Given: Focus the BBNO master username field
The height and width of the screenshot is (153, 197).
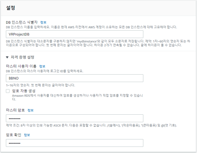Looking at the screenshot, I should (75, 78).
